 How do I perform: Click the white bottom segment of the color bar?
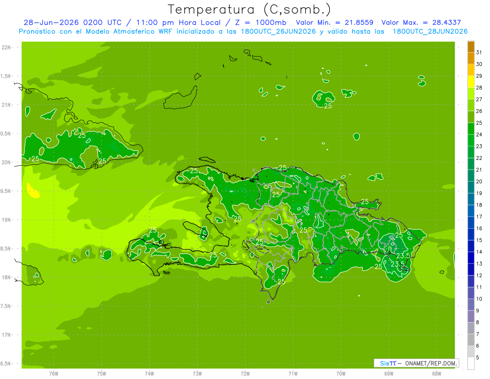tap(471, 363)
